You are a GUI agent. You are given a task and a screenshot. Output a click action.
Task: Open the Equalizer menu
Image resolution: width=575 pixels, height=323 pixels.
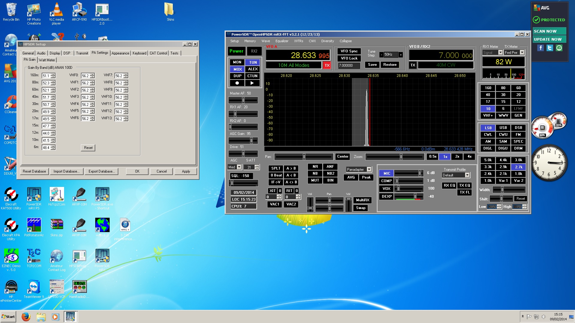click(282, 41)
